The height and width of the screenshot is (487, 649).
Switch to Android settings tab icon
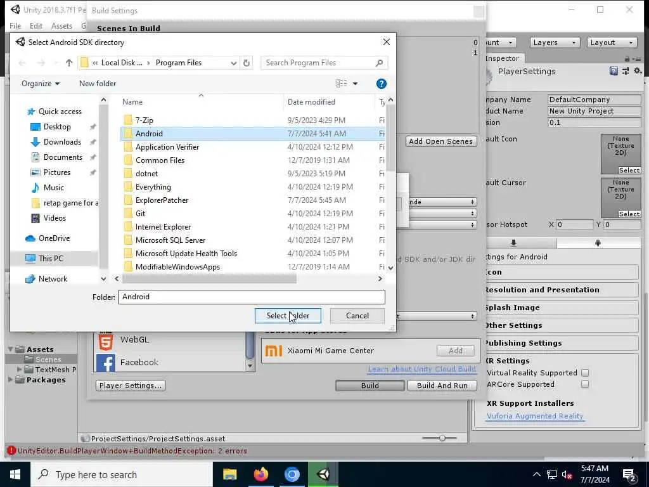598,243
